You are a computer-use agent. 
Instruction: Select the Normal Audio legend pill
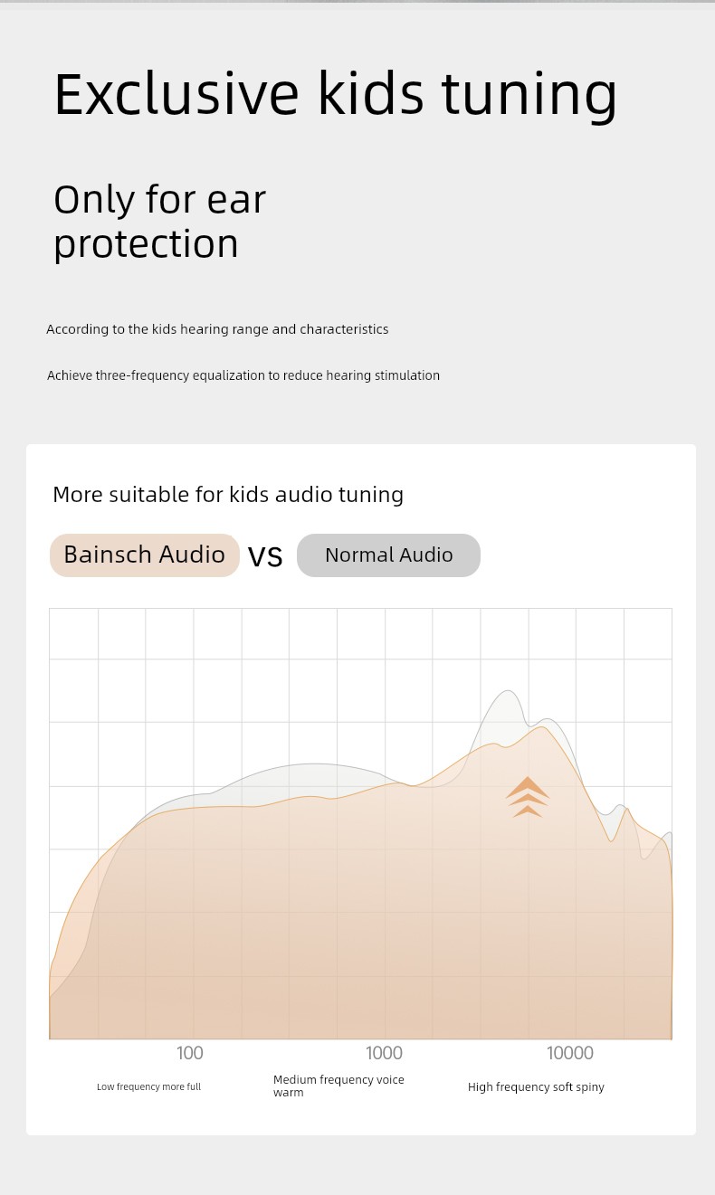[388, 555]
